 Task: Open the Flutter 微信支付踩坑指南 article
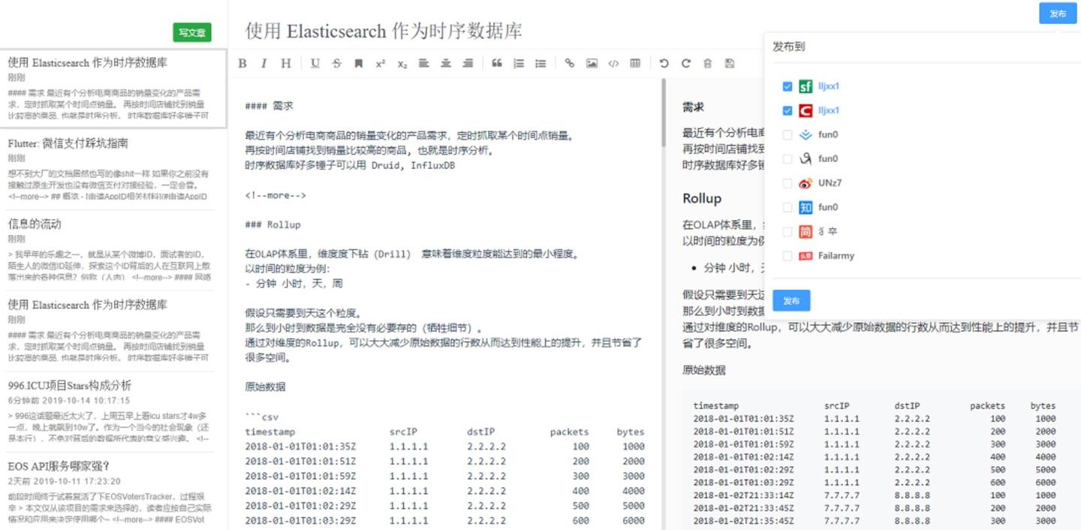tap(88, 143)
